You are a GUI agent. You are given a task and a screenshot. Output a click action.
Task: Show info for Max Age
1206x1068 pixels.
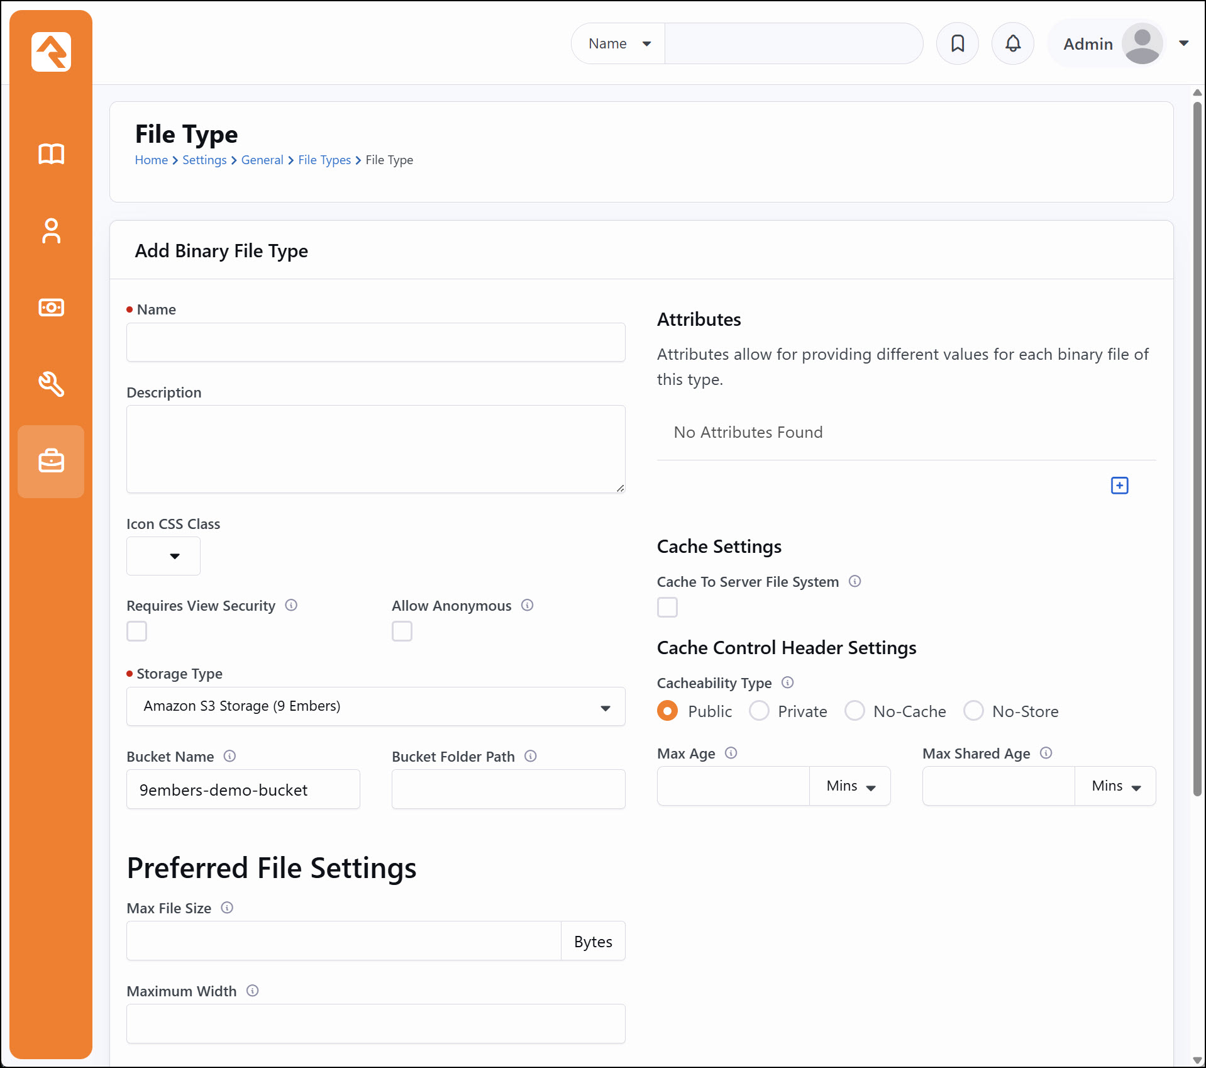(731, 753)
